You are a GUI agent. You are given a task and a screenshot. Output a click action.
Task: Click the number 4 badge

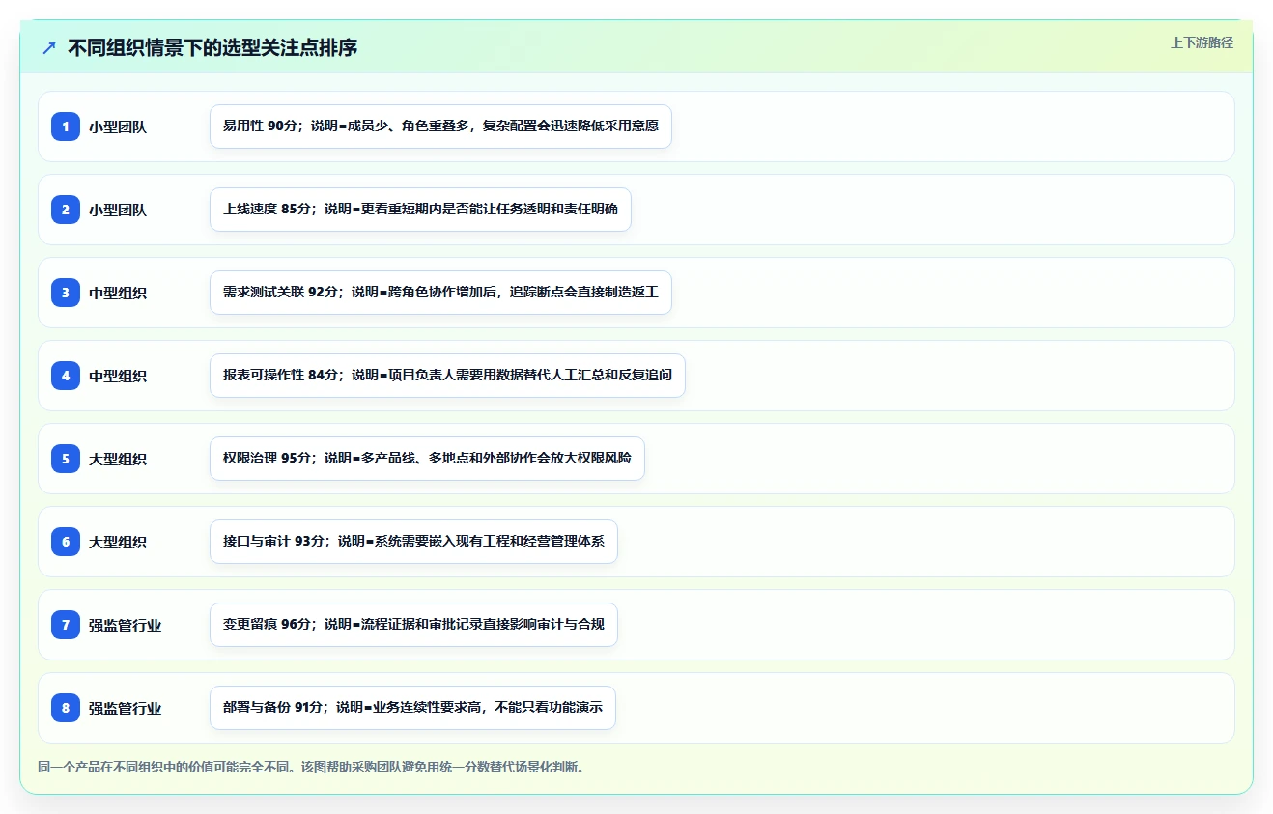[x=66, y=376]
